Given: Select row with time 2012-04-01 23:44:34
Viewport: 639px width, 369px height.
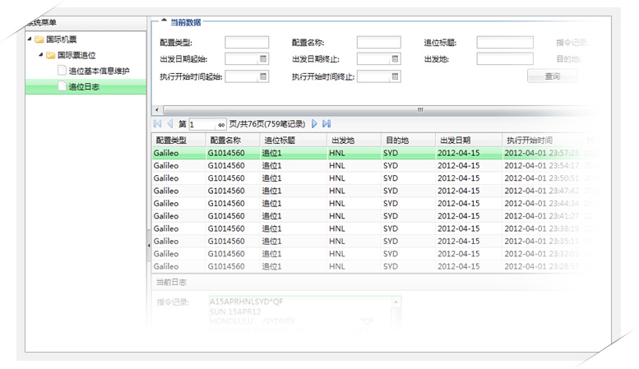Looking at the screenshot, I should click(x=377, y=204).
